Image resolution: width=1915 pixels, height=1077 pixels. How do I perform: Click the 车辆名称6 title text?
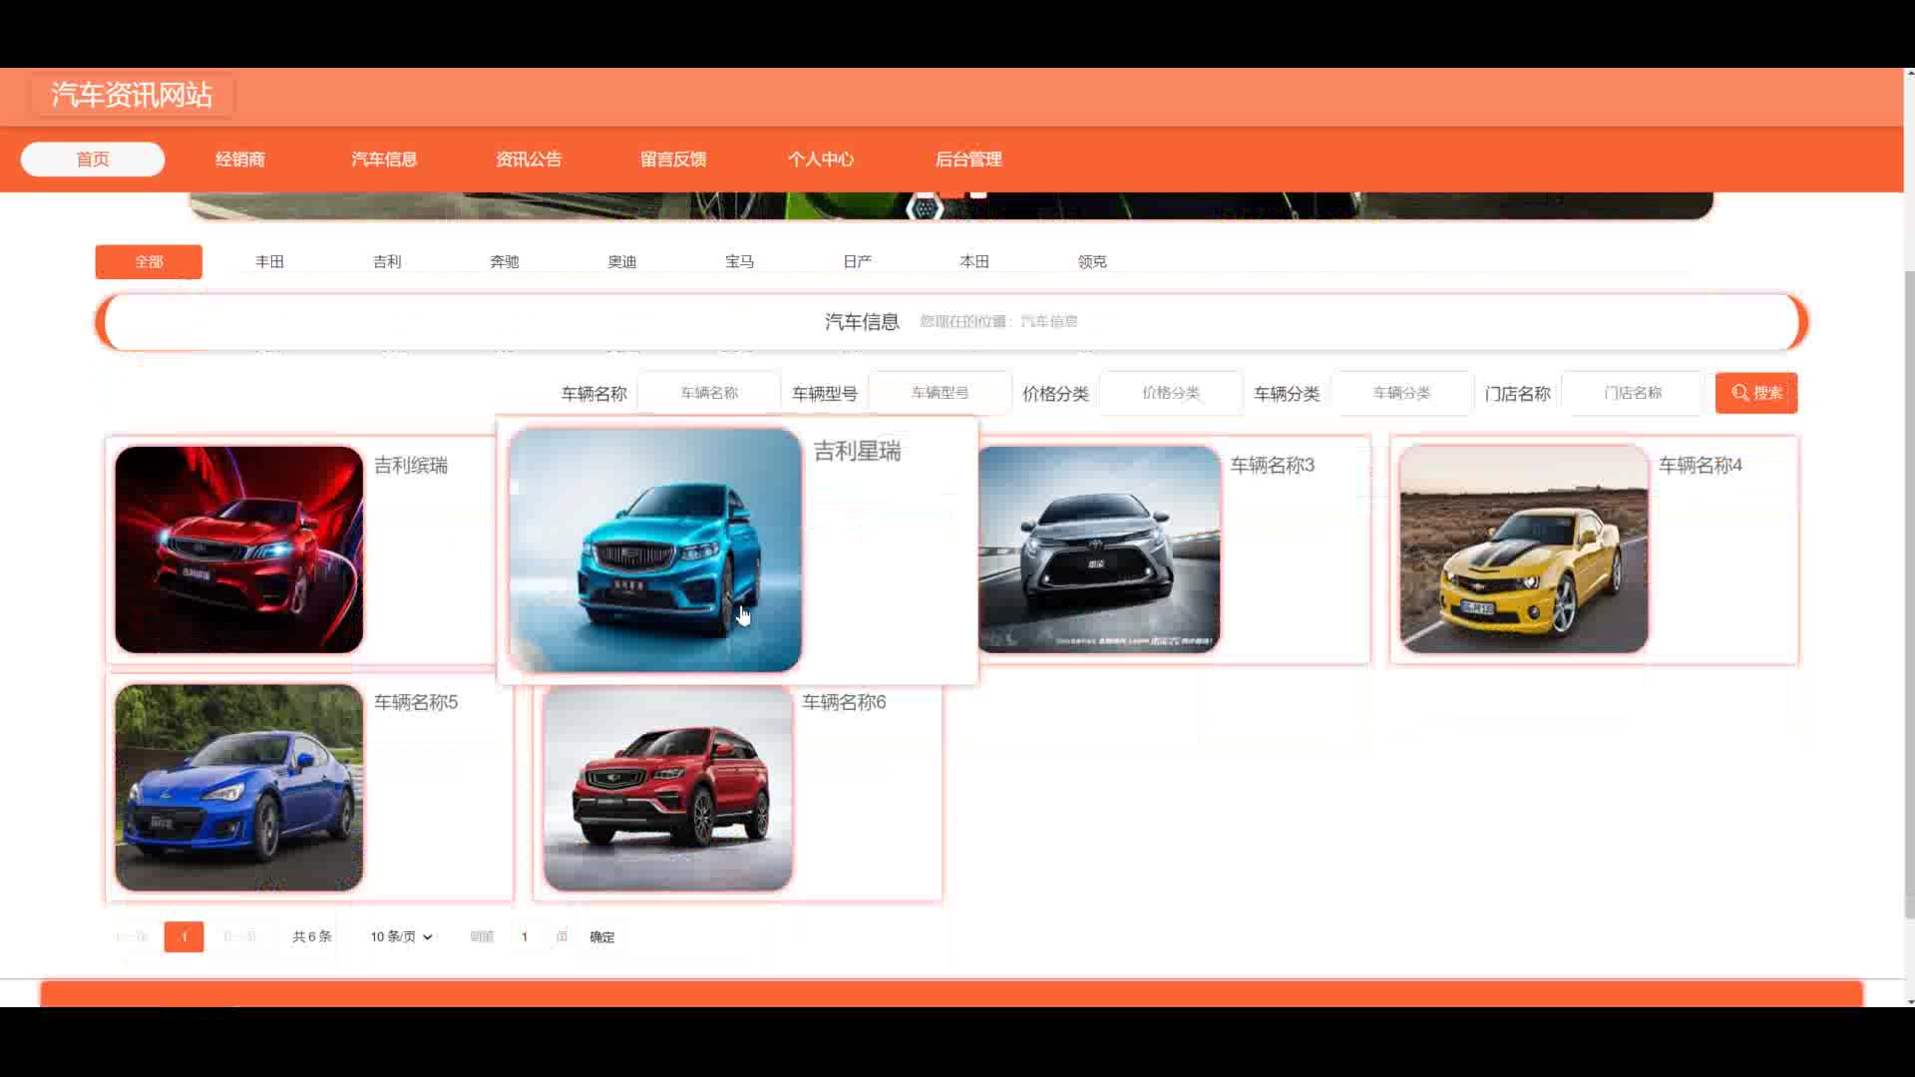coord(844,702)
